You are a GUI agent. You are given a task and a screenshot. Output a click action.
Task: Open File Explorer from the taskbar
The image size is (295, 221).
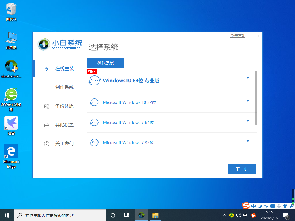click(156, 215)
